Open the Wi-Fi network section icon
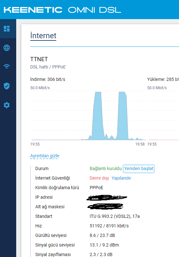This screenshot has height=257, width=179. point(7,67)
